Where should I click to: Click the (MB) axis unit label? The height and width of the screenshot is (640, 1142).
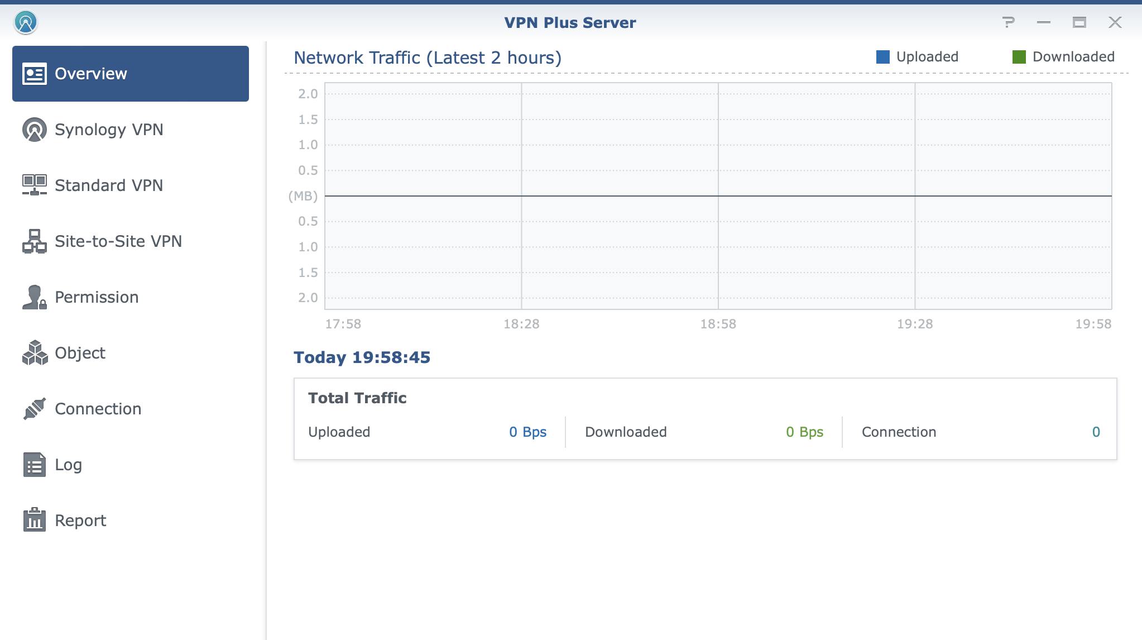pyautogui.click(x=303, y=196)
